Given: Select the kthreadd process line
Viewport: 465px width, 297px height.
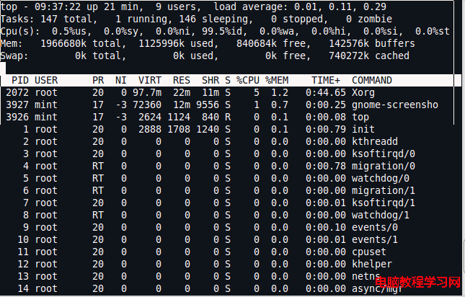Looking at the screenshot, I should 226,142.
